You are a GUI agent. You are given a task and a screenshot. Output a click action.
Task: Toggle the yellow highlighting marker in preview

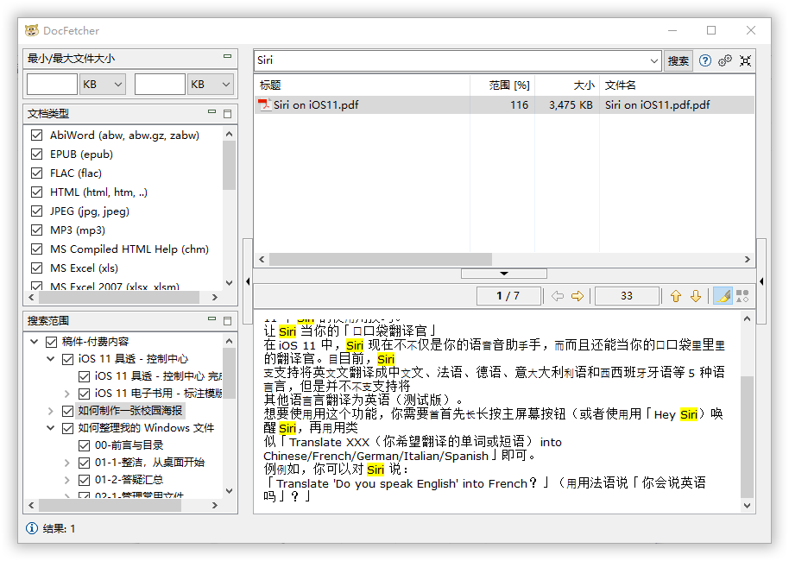click(723, 295)
